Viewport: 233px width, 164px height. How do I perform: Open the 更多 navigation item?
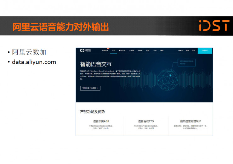coord(162,50)
